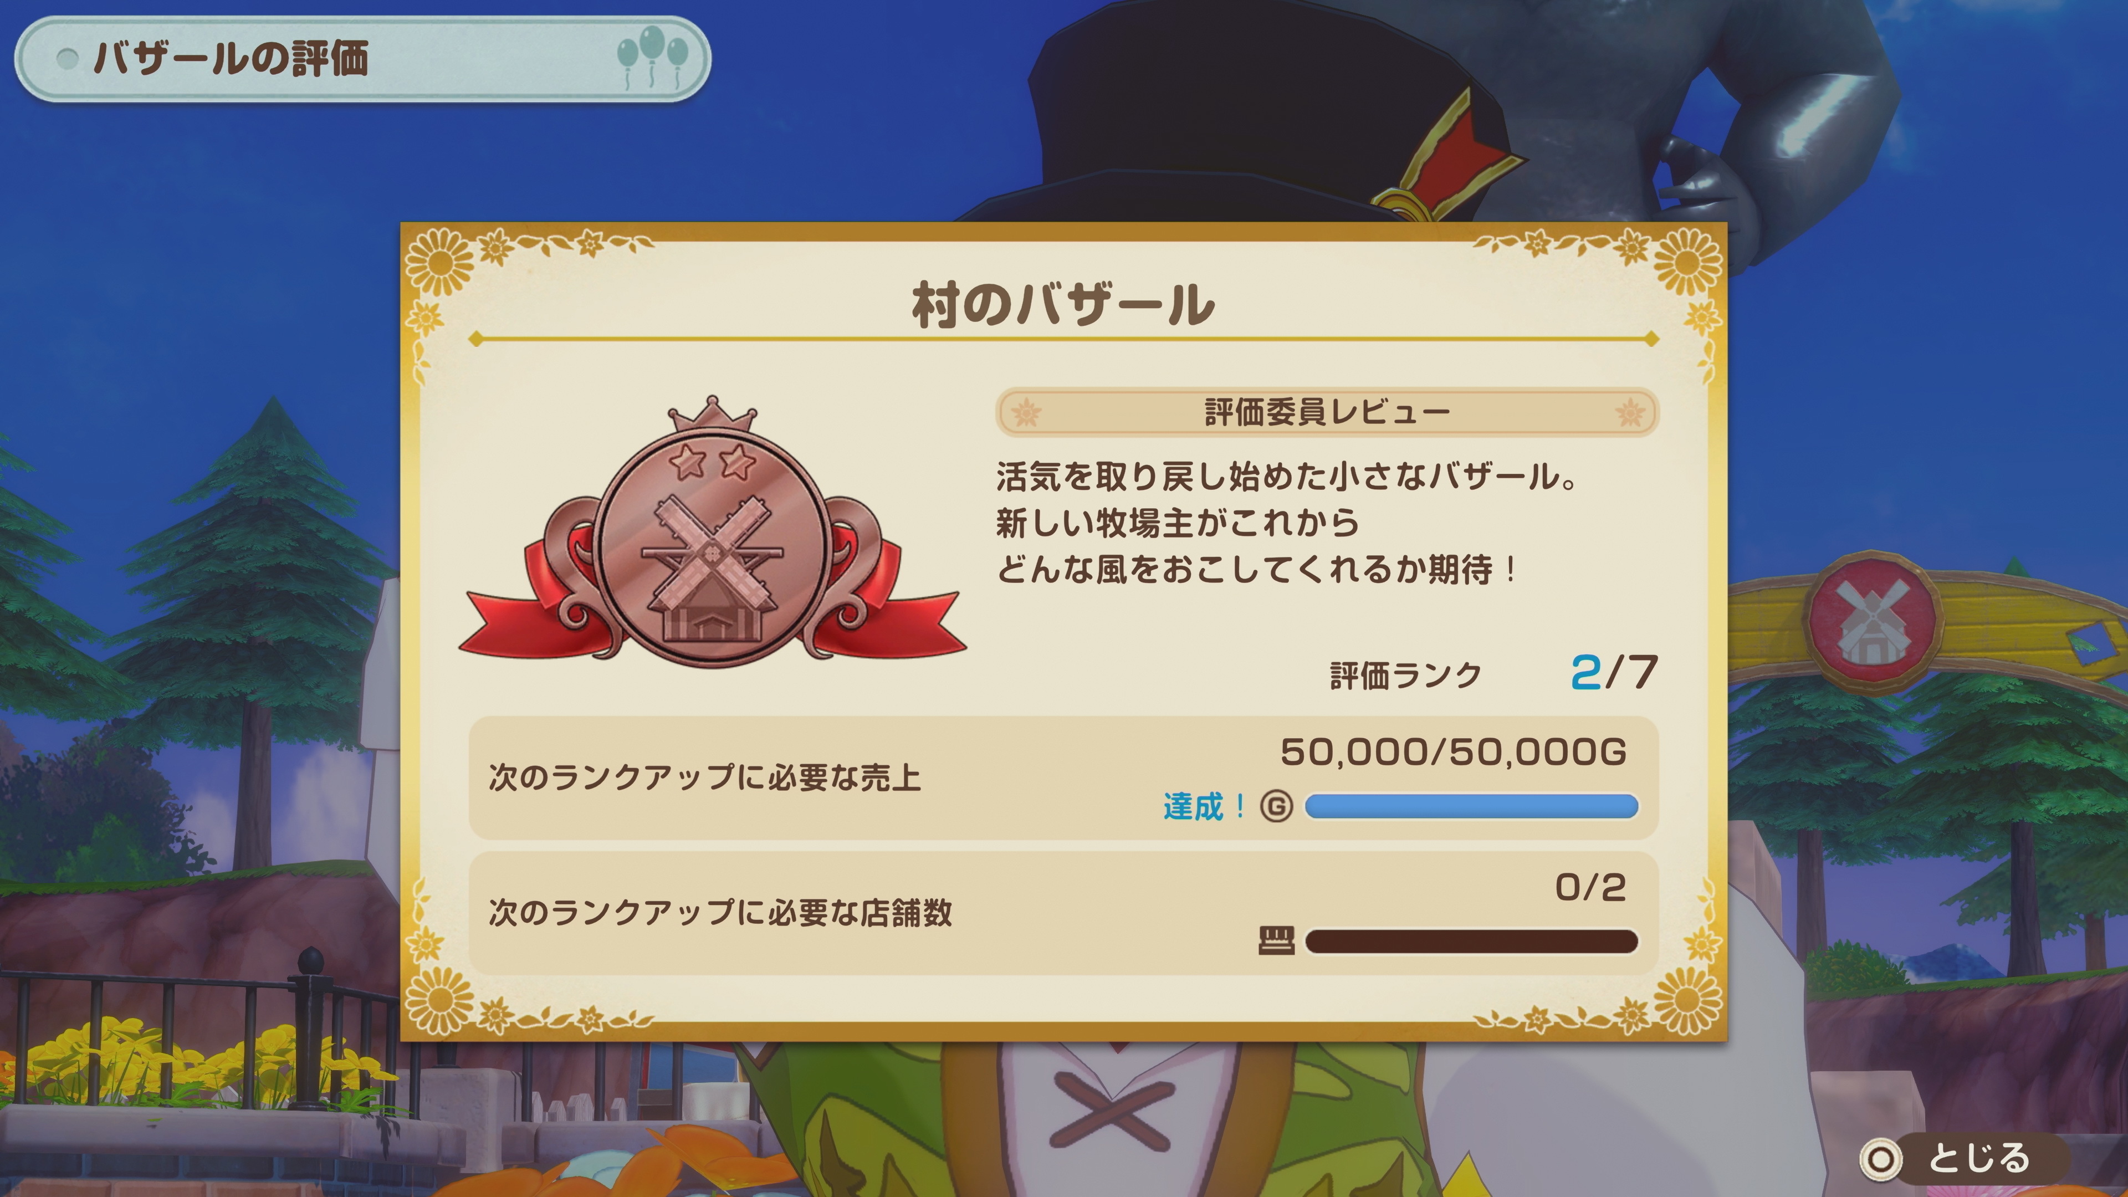Select the 評価委員レビュー header label
2128x1197 pixels.
(1327, 411)
